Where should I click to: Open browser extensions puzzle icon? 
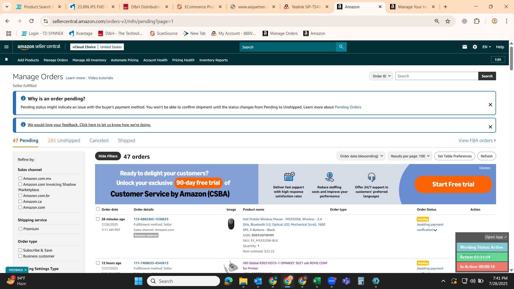coord(477,21)
